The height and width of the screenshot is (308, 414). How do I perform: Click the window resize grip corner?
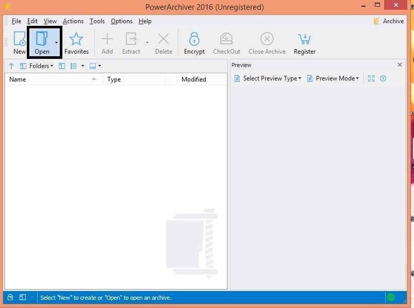coord(404,301)
